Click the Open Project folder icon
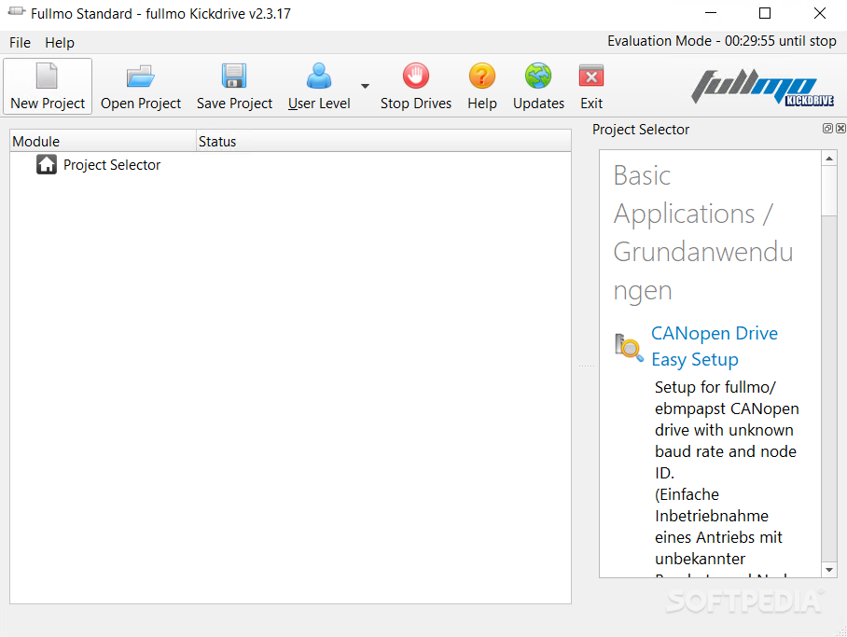This screenshot has height=637, width=847. coord(141,76)
